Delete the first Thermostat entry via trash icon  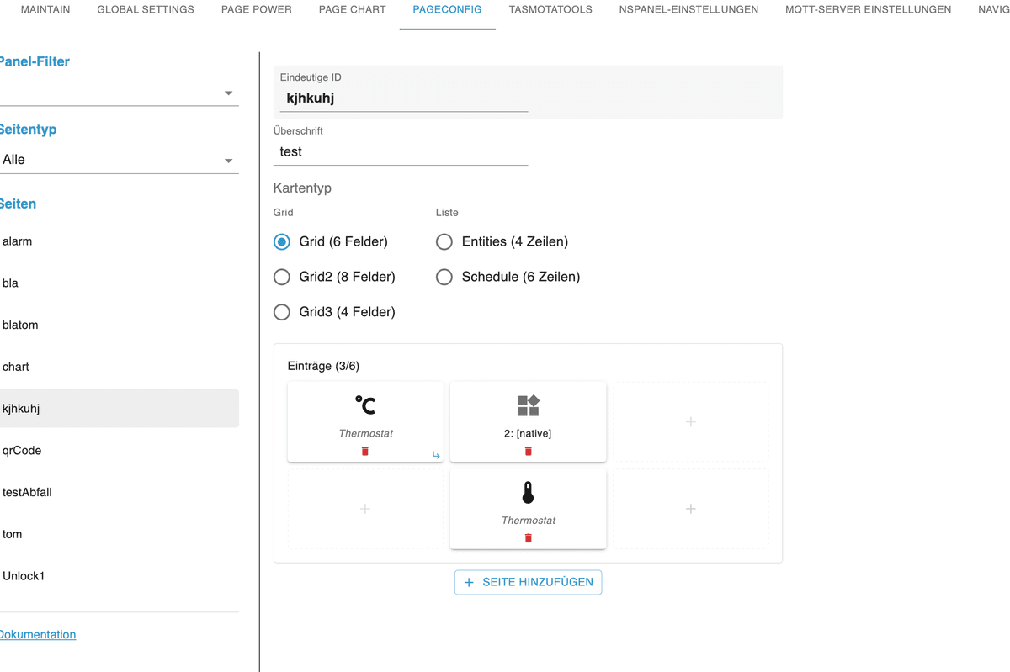pyautogui.click(x=365, y=452)
